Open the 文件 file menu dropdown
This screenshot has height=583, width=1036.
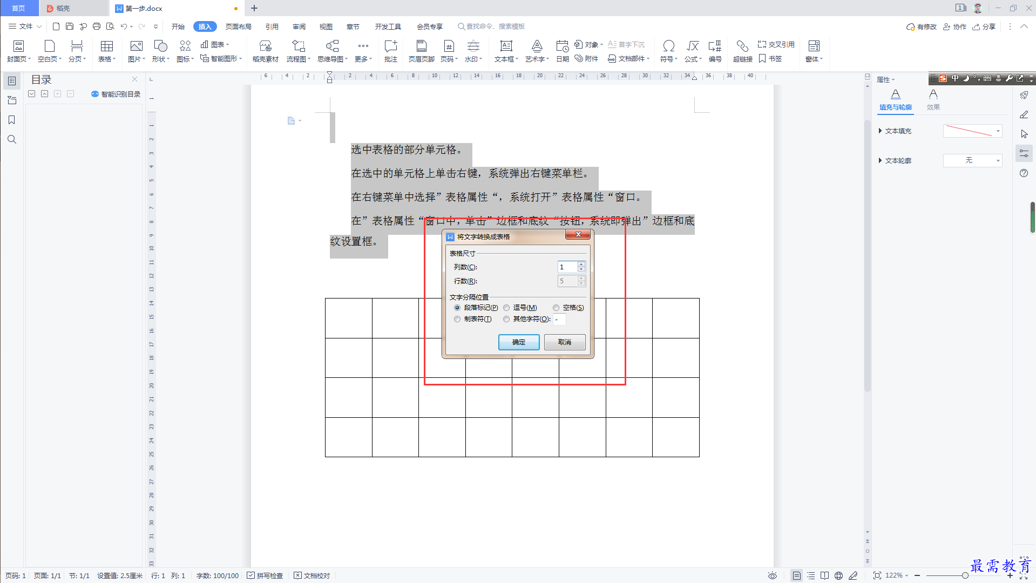[25, 26]
